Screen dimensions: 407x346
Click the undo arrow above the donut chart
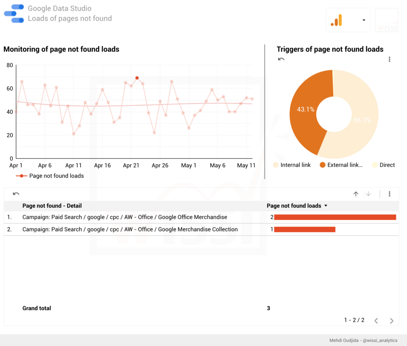coord(281,59)
